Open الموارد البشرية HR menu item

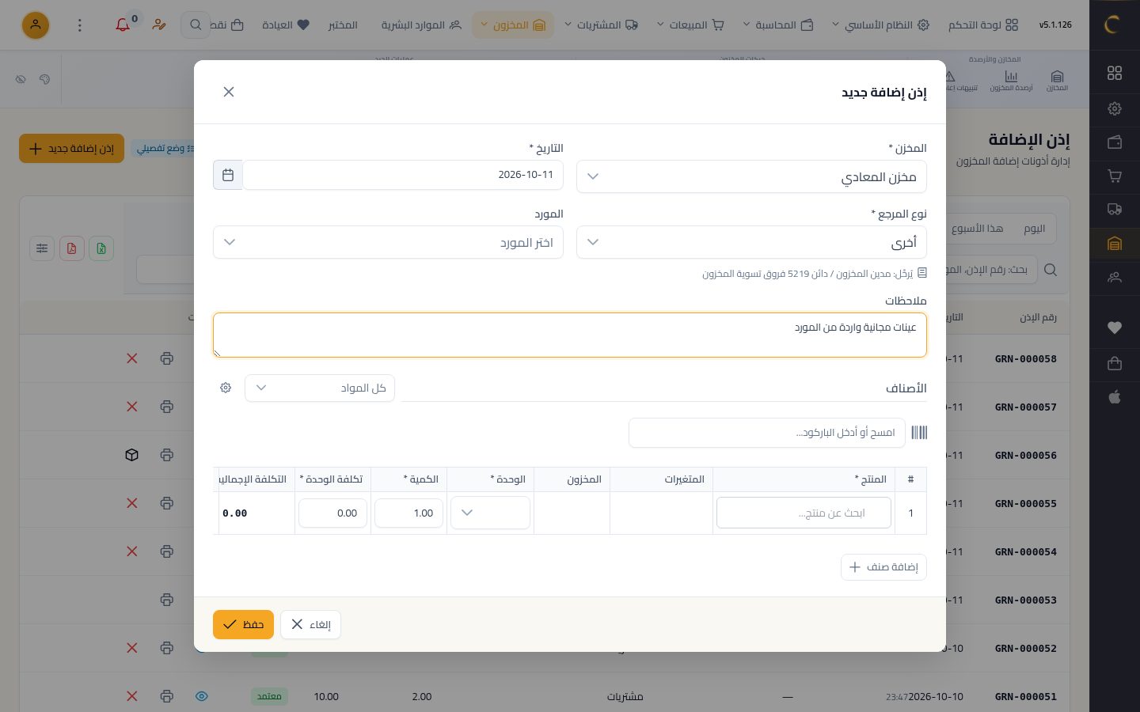[x=421, y=25]
